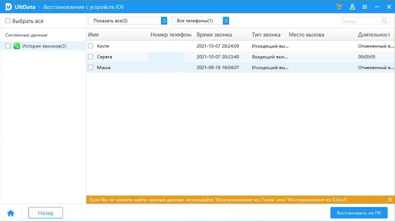
Task: Click the "Имя" column header
Action: (93, 34)
